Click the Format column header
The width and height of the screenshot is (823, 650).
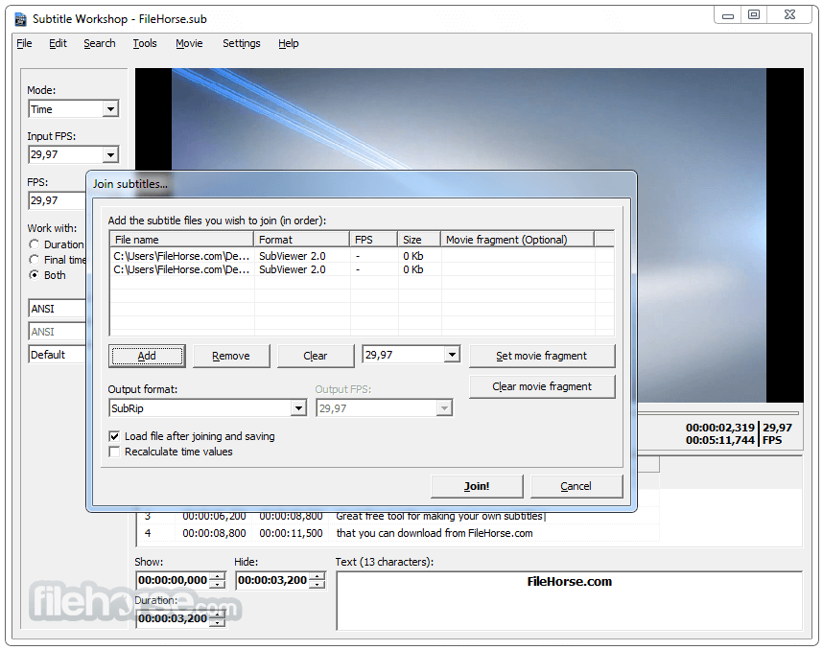coord(301,240)
